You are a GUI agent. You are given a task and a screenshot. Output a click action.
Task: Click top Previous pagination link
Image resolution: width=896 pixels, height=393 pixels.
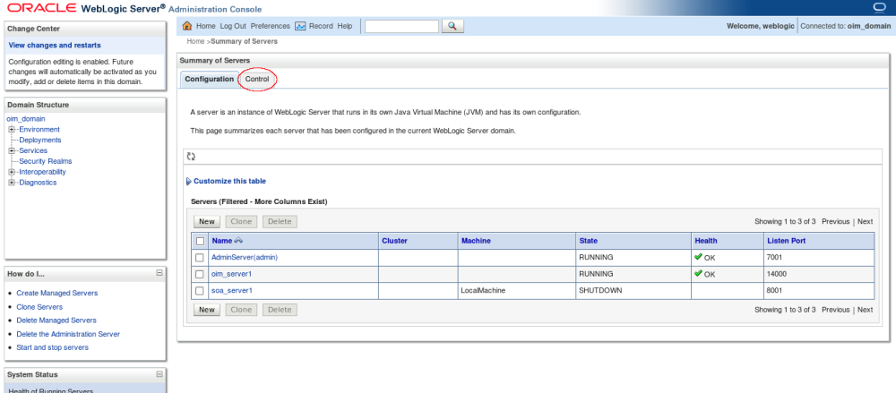835,222
